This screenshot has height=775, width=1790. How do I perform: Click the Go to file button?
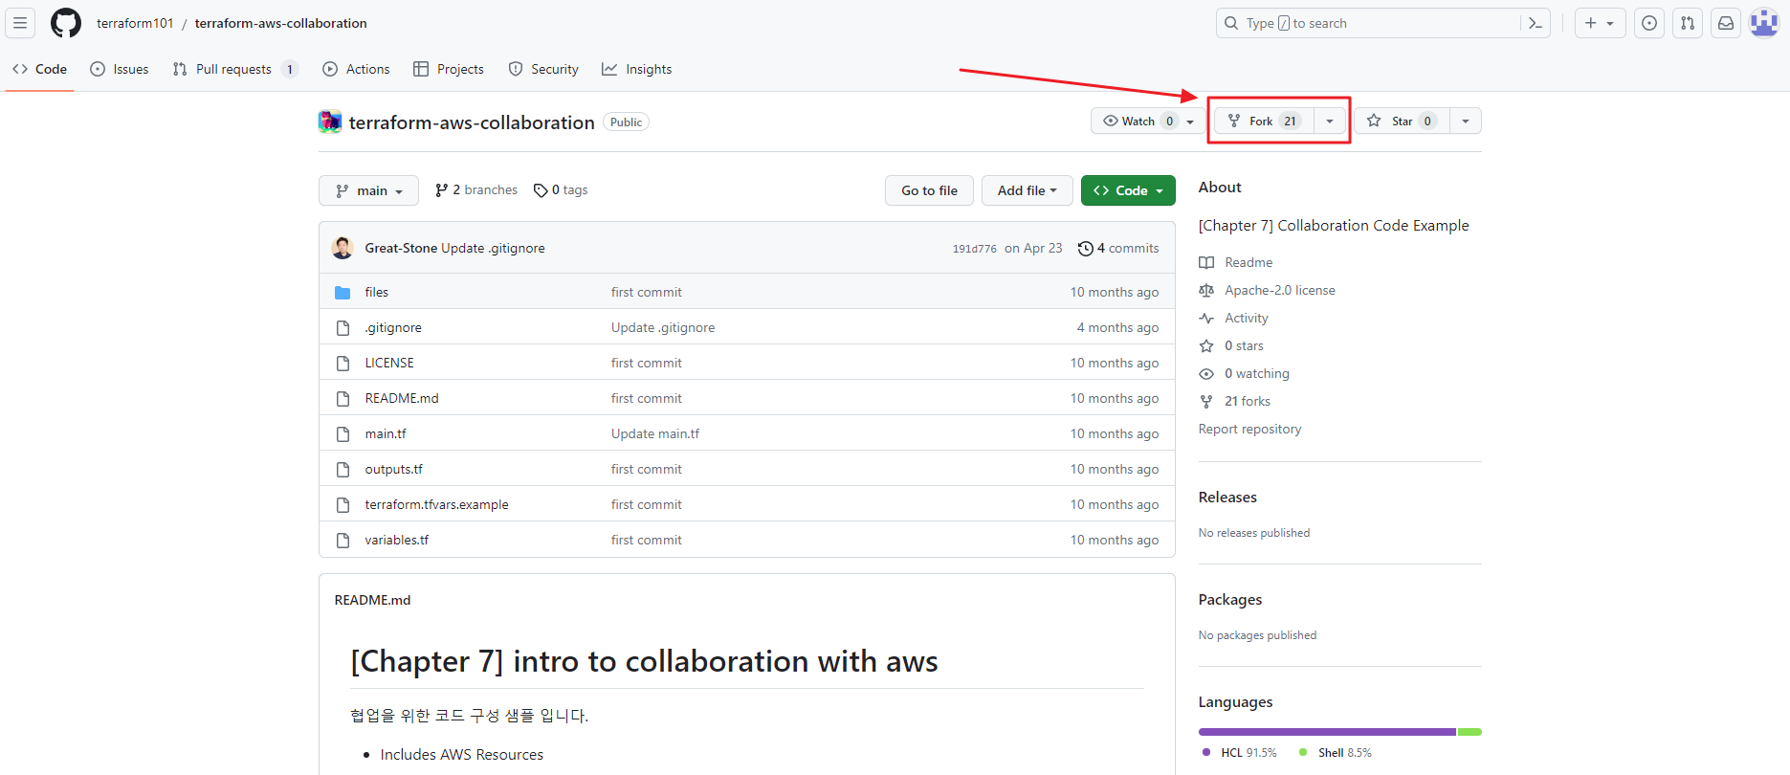[x=929, y=190]
